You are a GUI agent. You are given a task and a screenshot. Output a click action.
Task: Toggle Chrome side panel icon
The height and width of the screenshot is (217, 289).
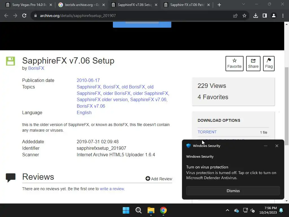(265, 16)
